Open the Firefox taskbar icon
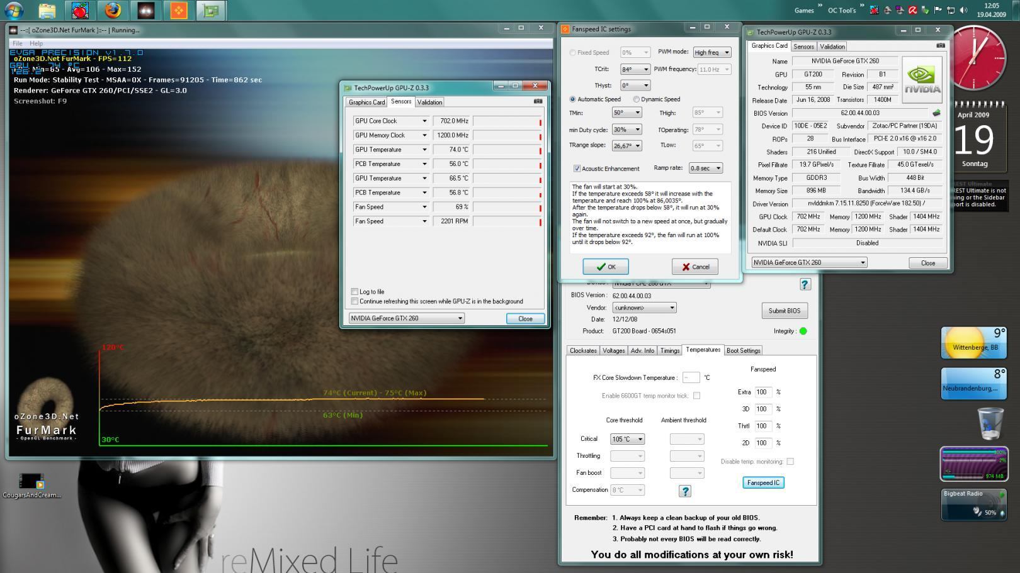The width and height of the screenshot is (1020, 573). (113, 10)
